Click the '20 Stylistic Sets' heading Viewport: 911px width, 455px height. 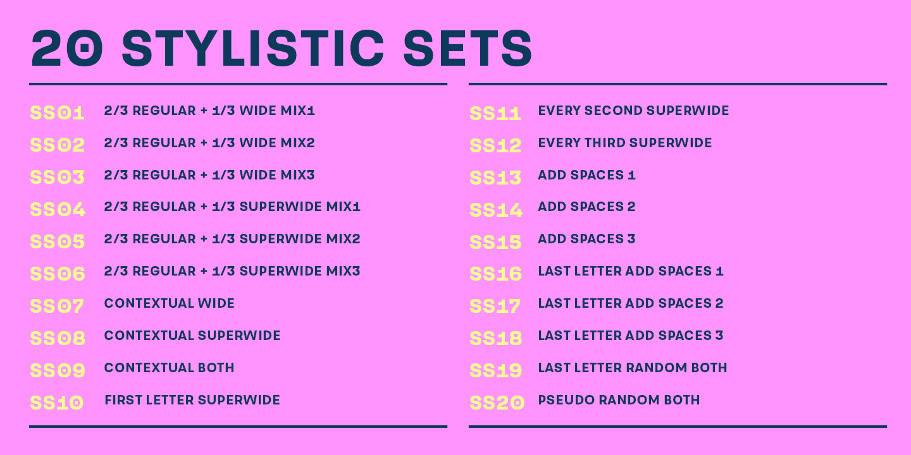point(282,48)
